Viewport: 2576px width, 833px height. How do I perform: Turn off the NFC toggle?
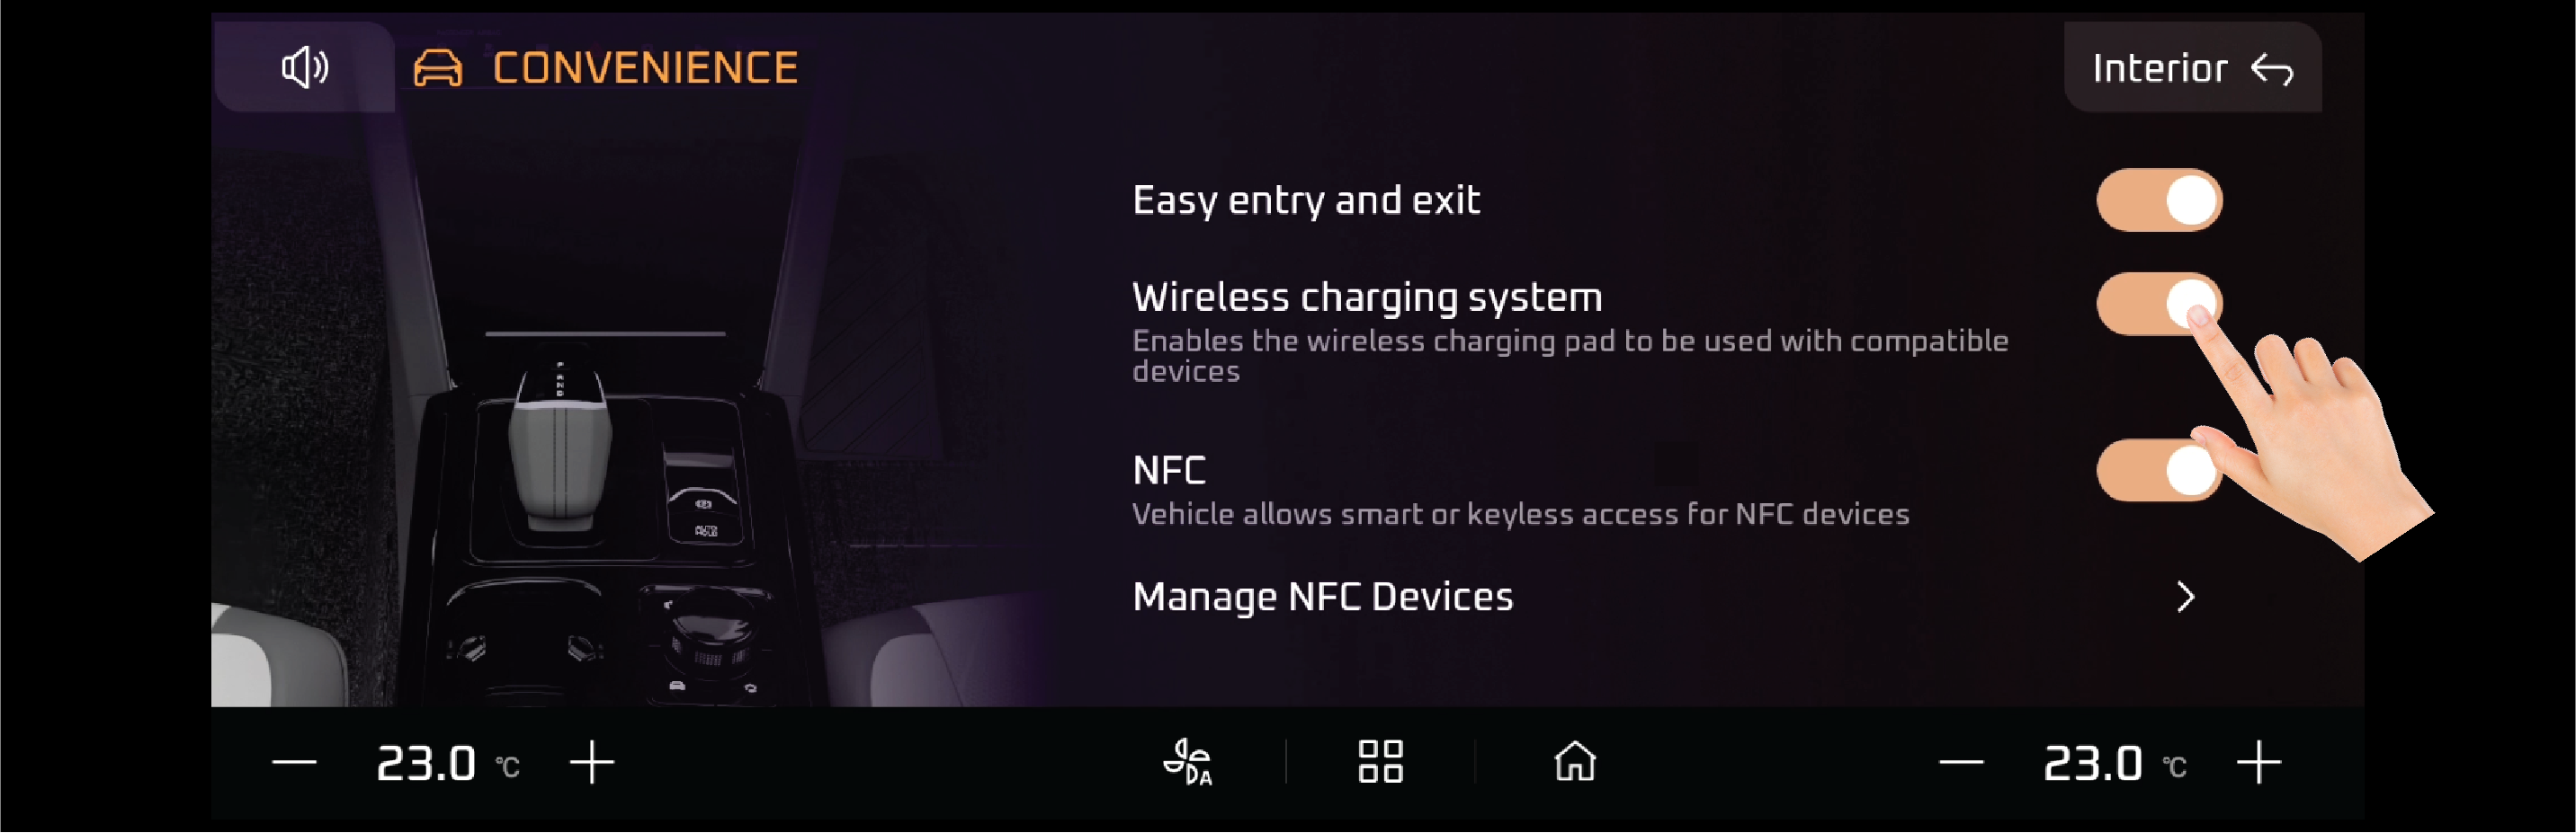[2159, 471]
